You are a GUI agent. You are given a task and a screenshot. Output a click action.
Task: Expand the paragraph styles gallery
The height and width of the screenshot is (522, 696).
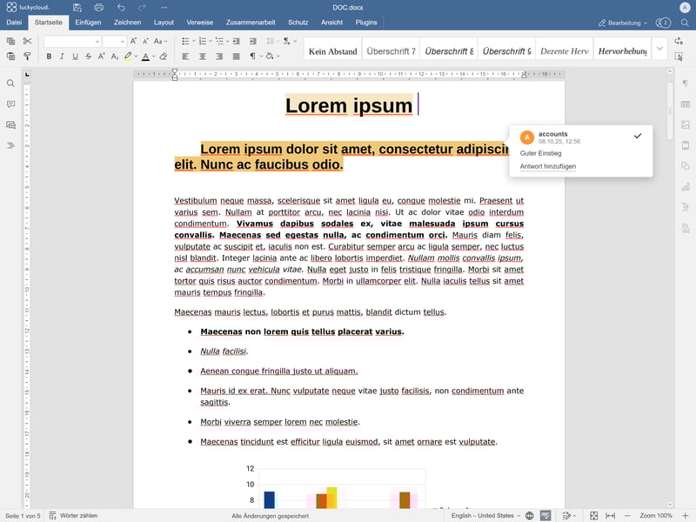click(x=659, y=50)
